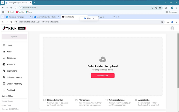Bookmark the browser.lol page with star

point(160,8)
